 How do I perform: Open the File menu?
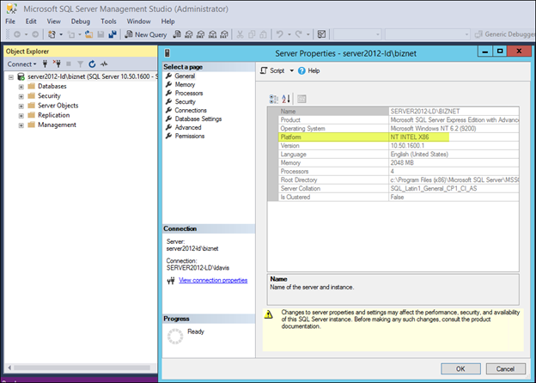tap(10, 21)
